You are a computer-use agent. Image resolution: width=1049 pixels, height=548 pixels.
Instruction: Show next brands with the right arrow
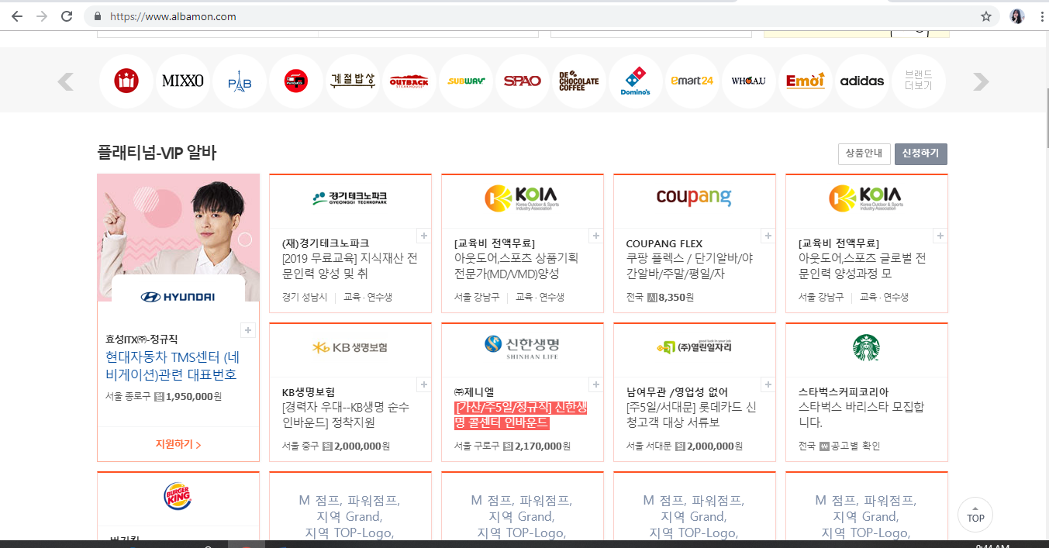click(981, 81)
